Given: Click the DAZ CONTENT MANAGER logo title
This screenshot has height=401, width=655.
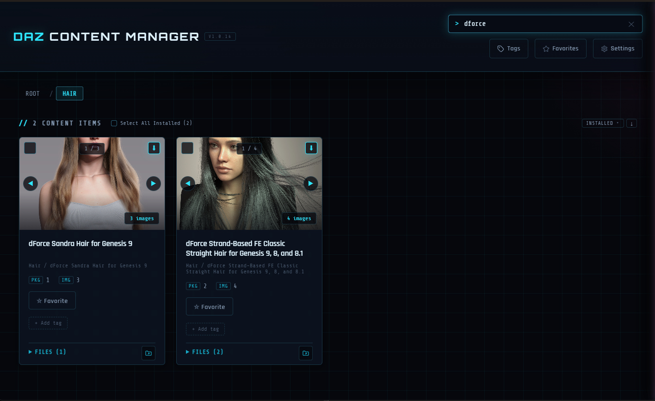Looking at the screenshot, I should pos(106,37).
